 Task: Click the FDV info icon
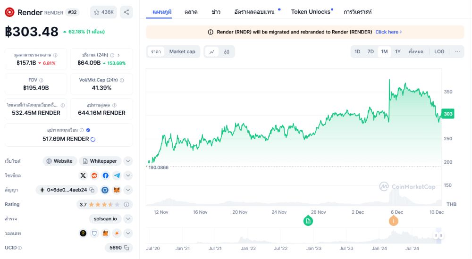tap(41, 80)
